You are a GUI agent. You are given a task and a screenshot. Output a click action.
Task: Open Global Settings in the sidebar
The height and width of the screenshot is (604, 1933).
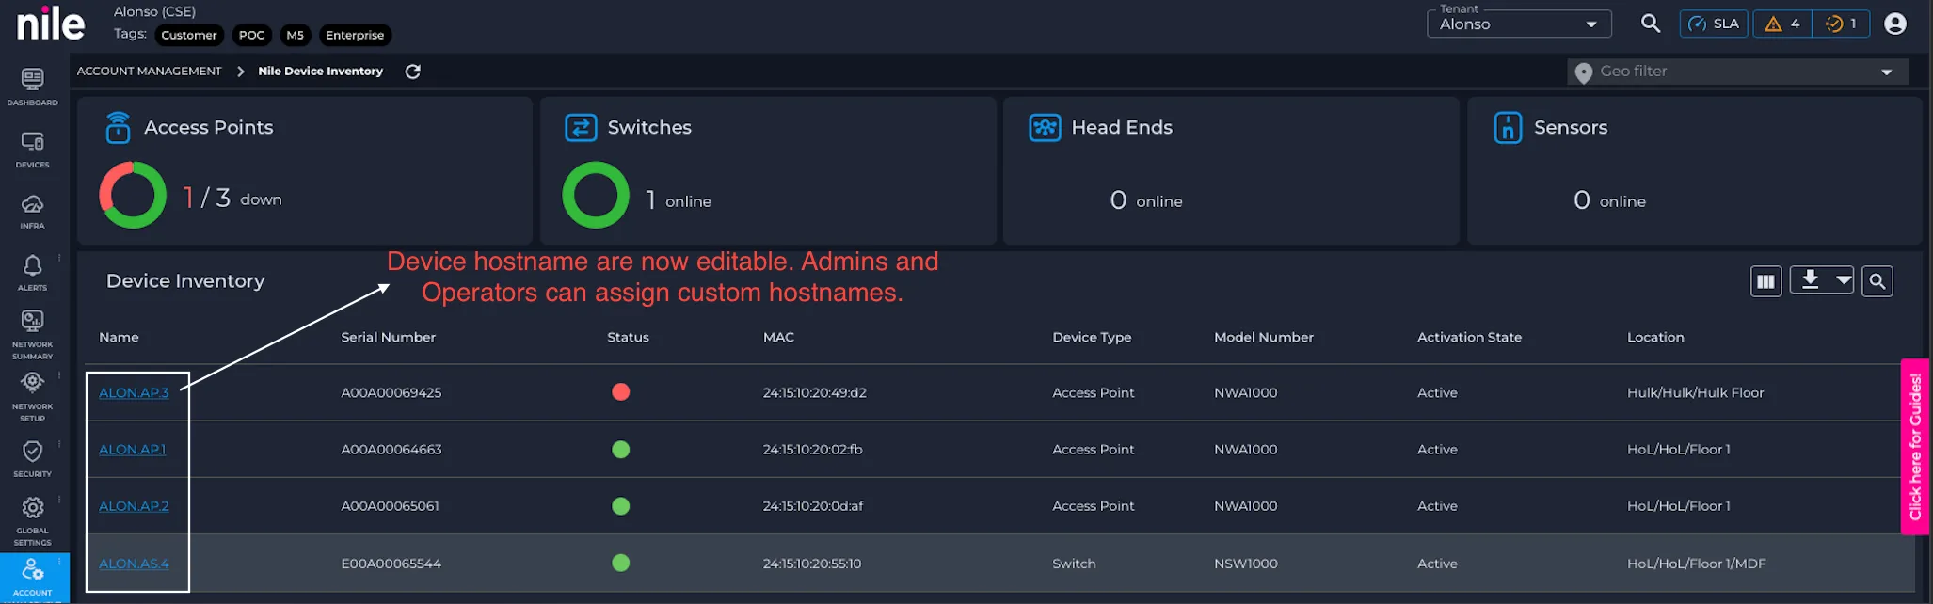[33, 521]
